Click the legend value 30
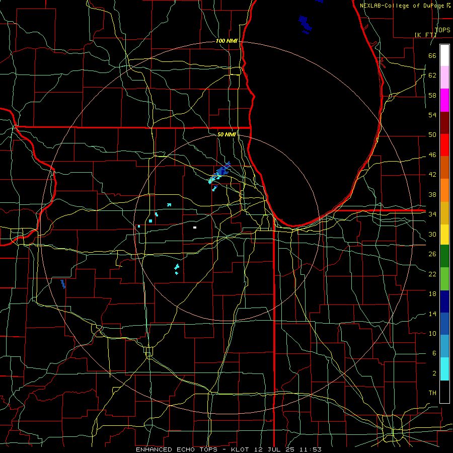The height and width of the screenshot is (453, 453). 432,234
